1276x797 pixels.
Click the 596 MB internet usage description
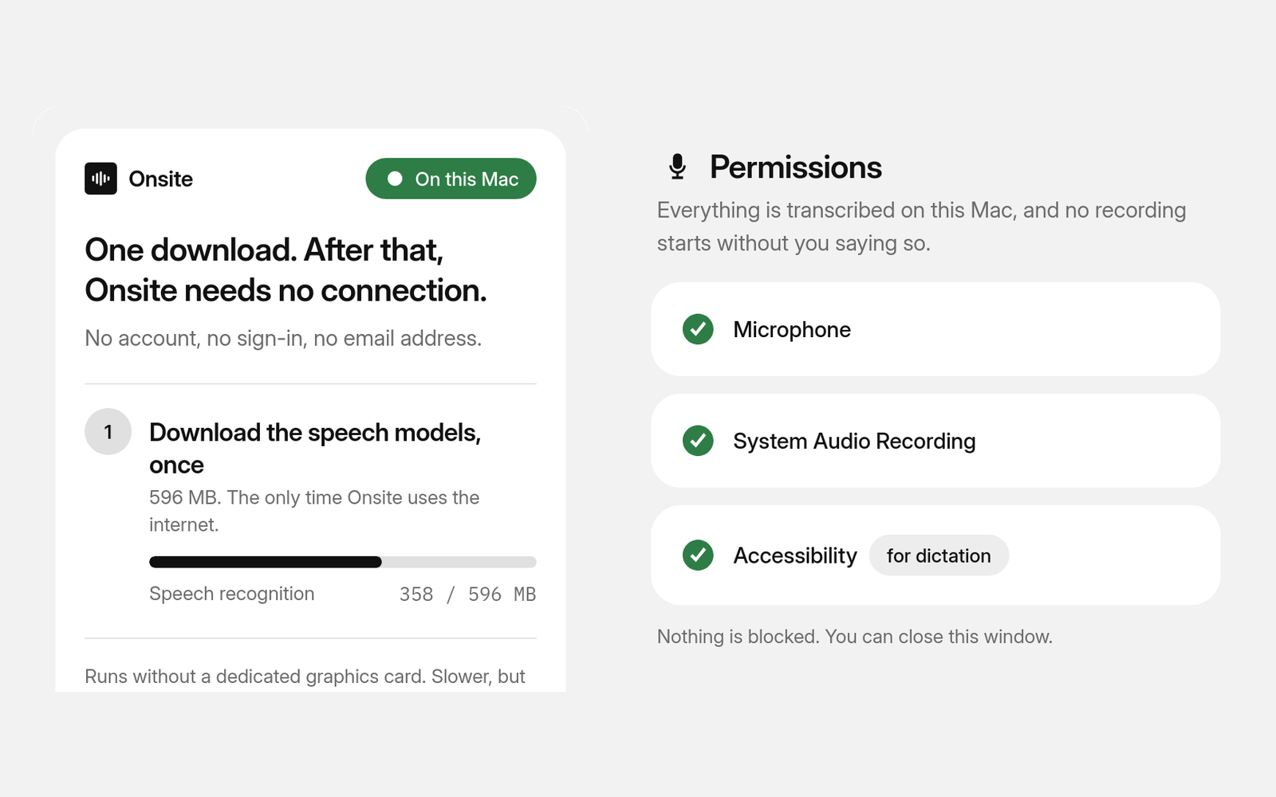tap(314, 511)
